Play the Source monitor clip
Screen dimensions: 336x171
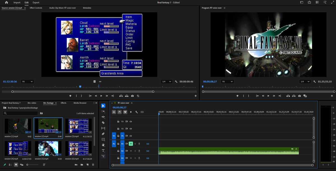tap(101, 96)
